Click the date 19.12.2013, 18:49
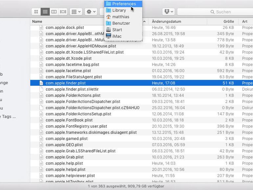The height and width of the screenshot is (190, 253). 168,46
